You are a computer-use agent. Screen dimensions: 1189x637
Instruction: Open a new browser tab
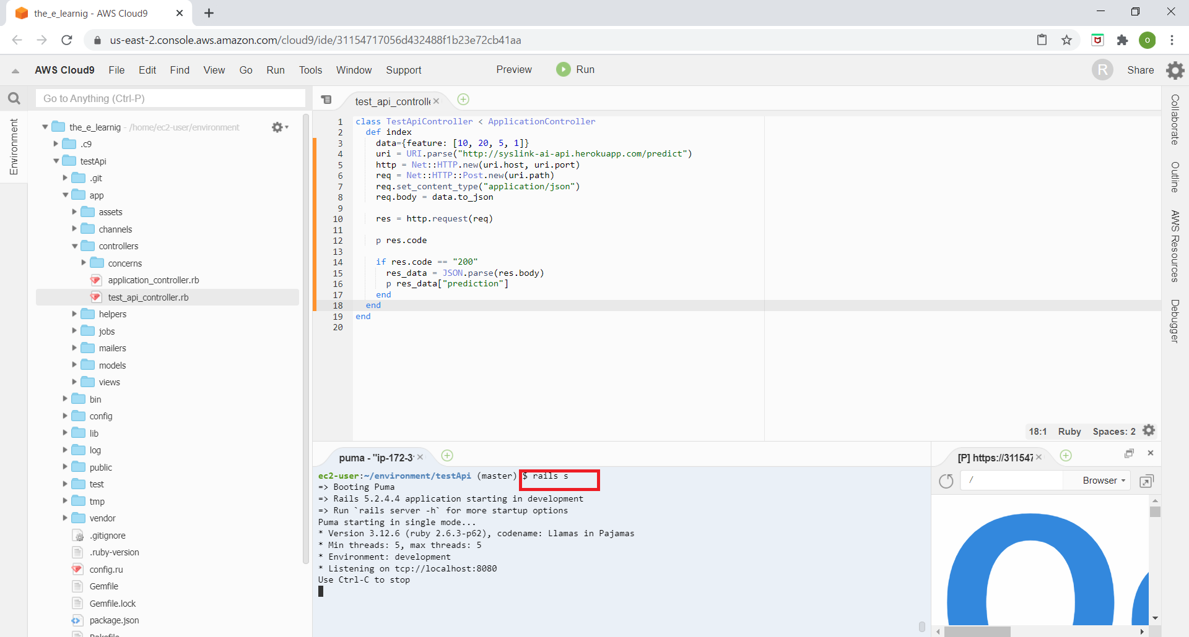point(209,13)
